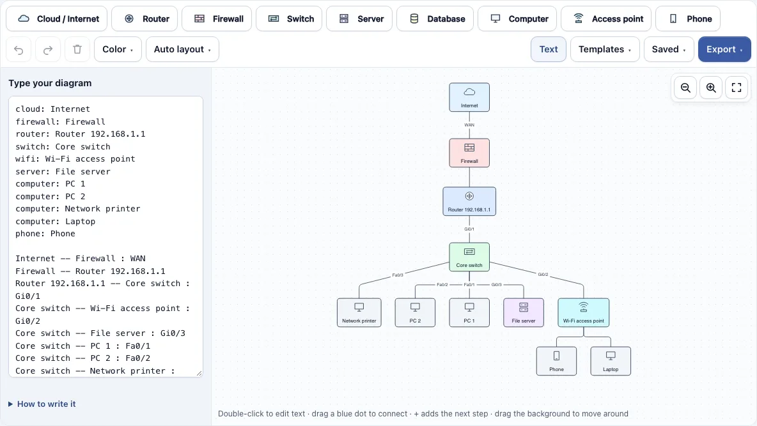Open the Color dropdown

tap(118, 49)
